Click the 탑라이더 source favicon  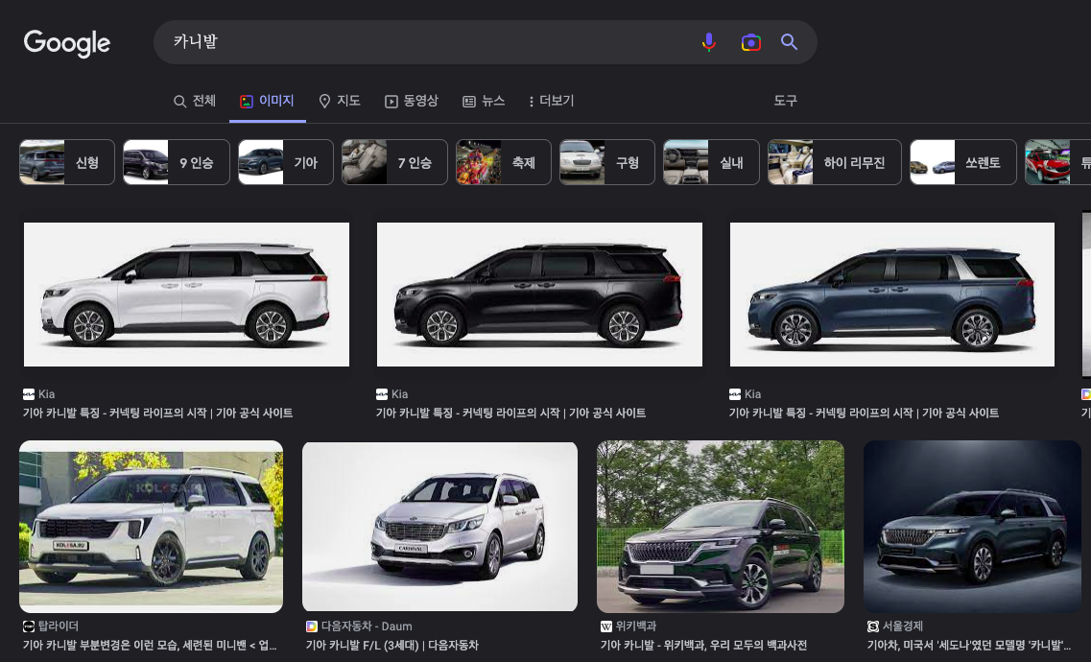click(29, 627)
